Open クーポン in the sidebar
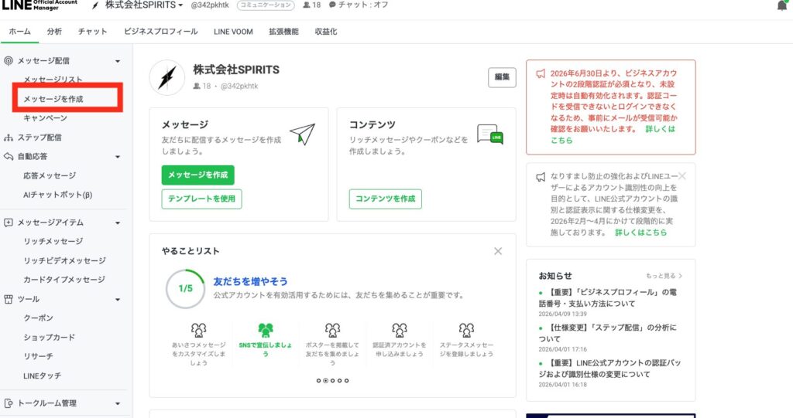 tap(39, 318)
